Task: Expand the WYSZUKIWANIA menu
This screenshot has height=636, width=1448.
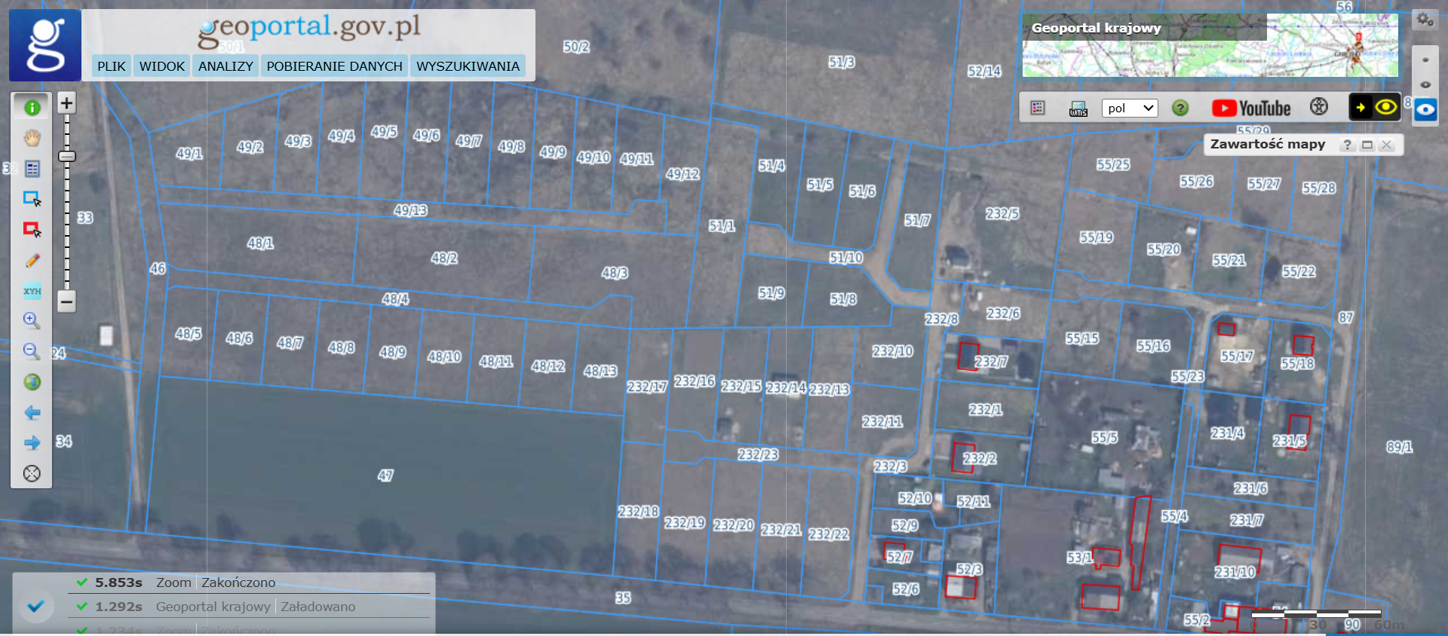Action: 468,66
